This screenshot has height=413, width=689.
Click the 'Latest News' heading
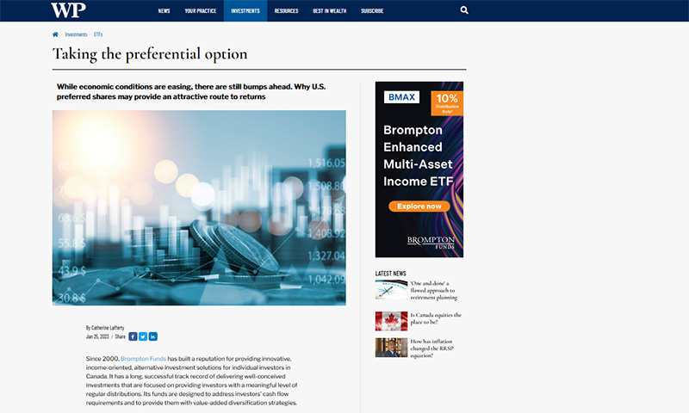coord(391,274)
